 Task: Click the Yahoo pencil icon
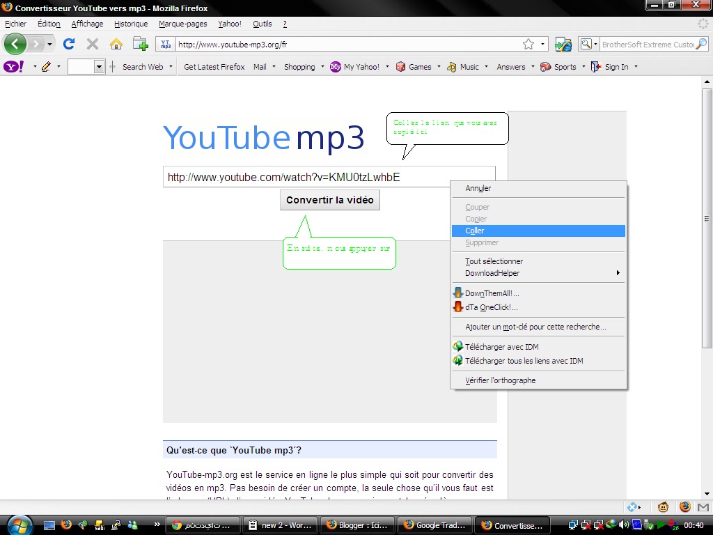46,67
